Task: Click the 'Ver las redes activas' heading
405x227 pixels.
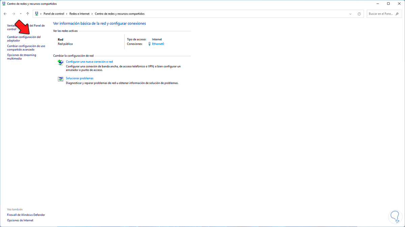Action: click(65, 31)
